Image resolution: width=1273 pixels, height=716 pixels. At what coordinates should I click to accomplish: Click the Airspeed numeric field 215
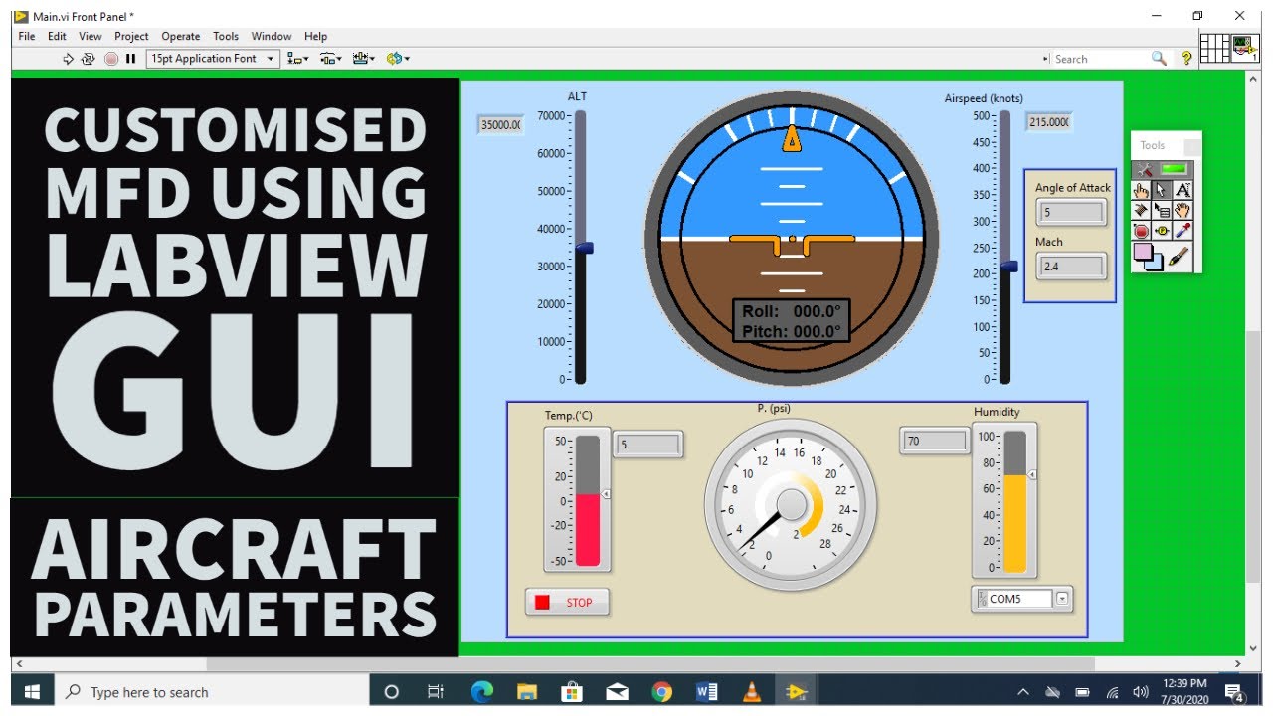click(x=1049, y=122)
